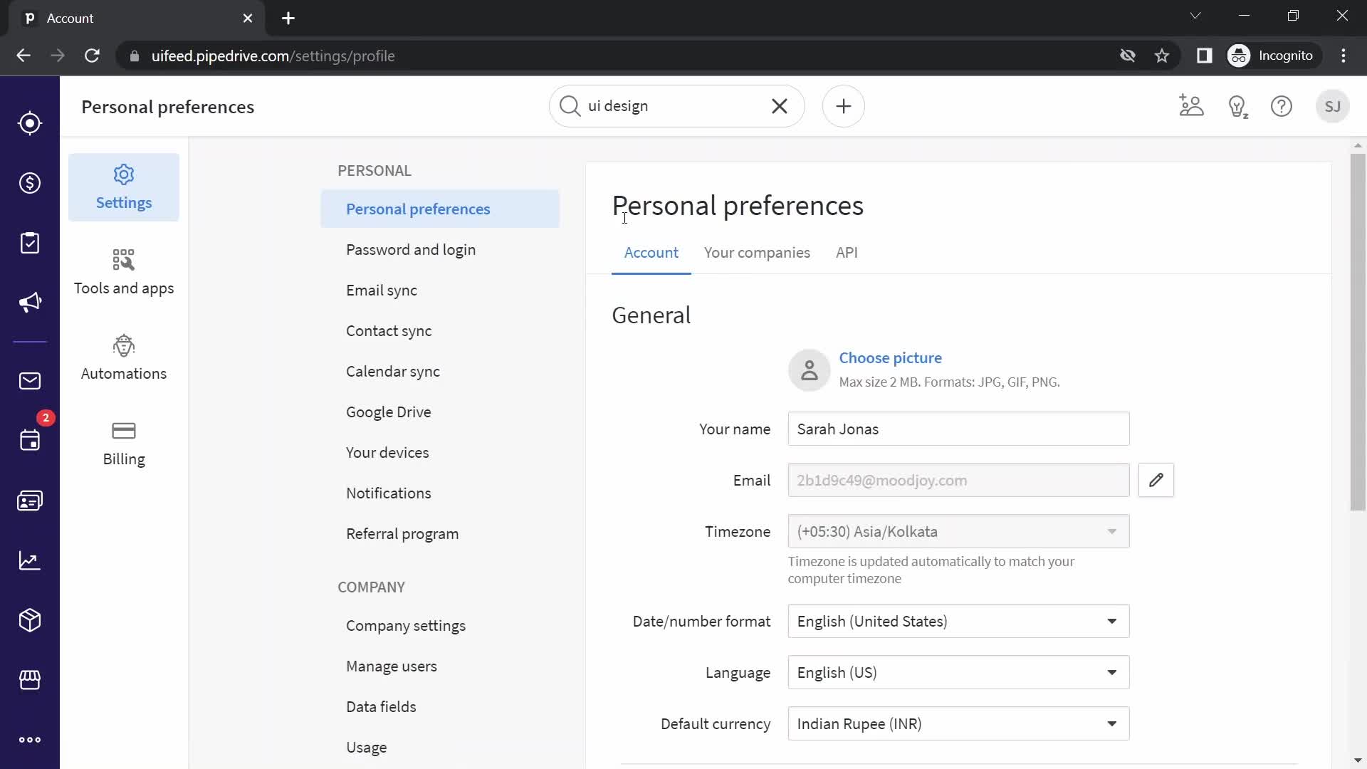Screen dimensions: 1367x769
Task: Select Personal preferences in the menu
Action: click(440, 209)
